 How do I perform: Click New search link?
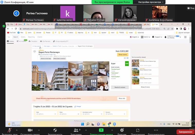[37, 46]
